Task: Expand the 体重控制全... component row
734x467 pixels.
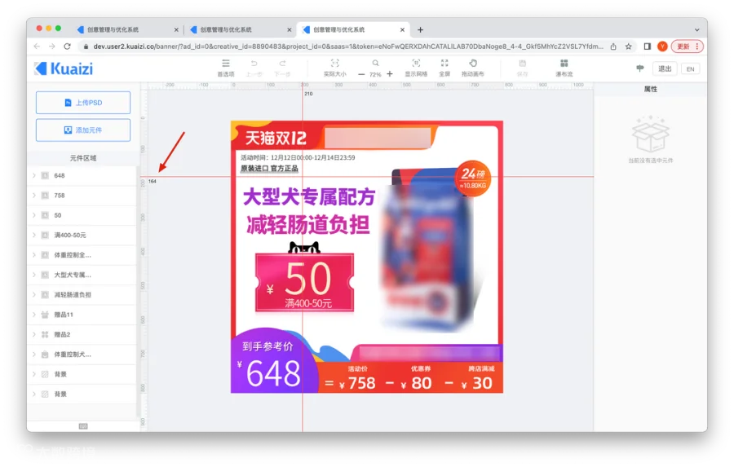Action: 34,255
